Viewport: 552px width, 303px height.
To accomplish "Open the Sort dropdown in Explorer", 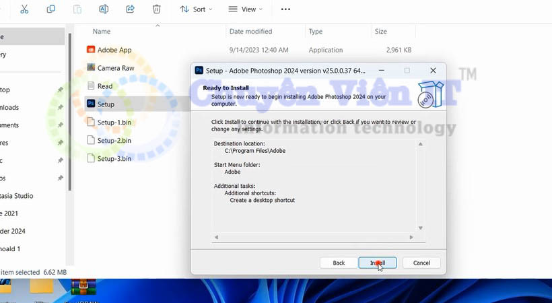I will tap(196, 9).
